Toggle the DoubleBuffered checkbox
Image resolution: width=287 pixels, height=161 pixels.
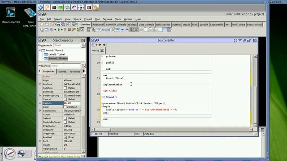[x=65, y=122]
